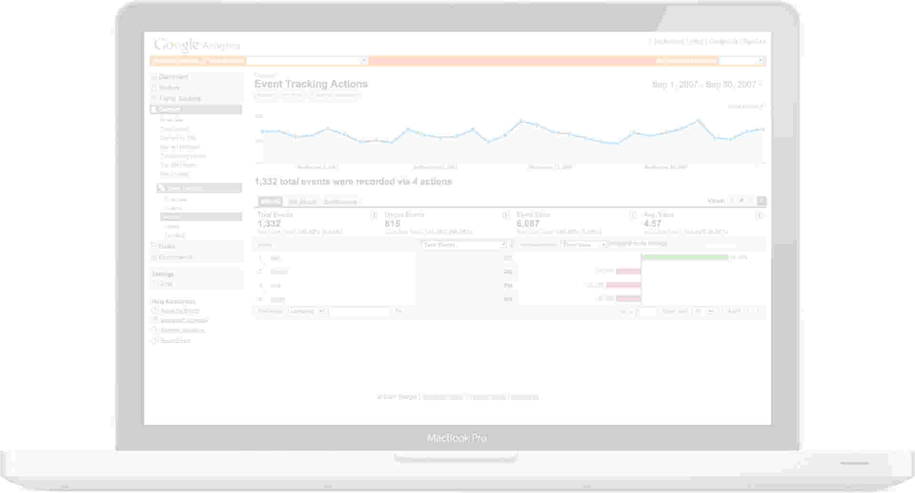This screenshot has height=493, width=915.
Task: Open Content Drilldown in sidebar
Action: tap(180, 147)
